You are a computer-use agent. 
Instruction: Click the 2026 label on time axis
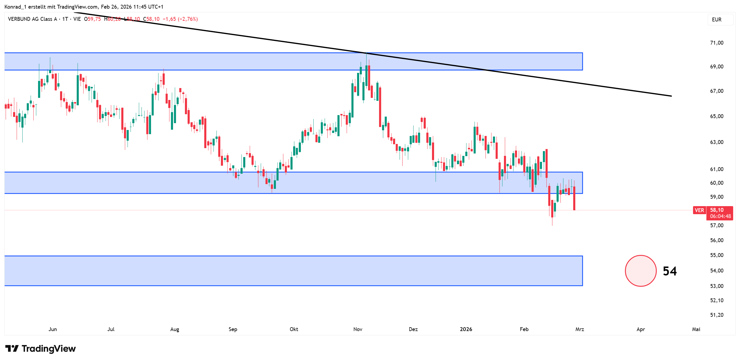tap(466, 329)
